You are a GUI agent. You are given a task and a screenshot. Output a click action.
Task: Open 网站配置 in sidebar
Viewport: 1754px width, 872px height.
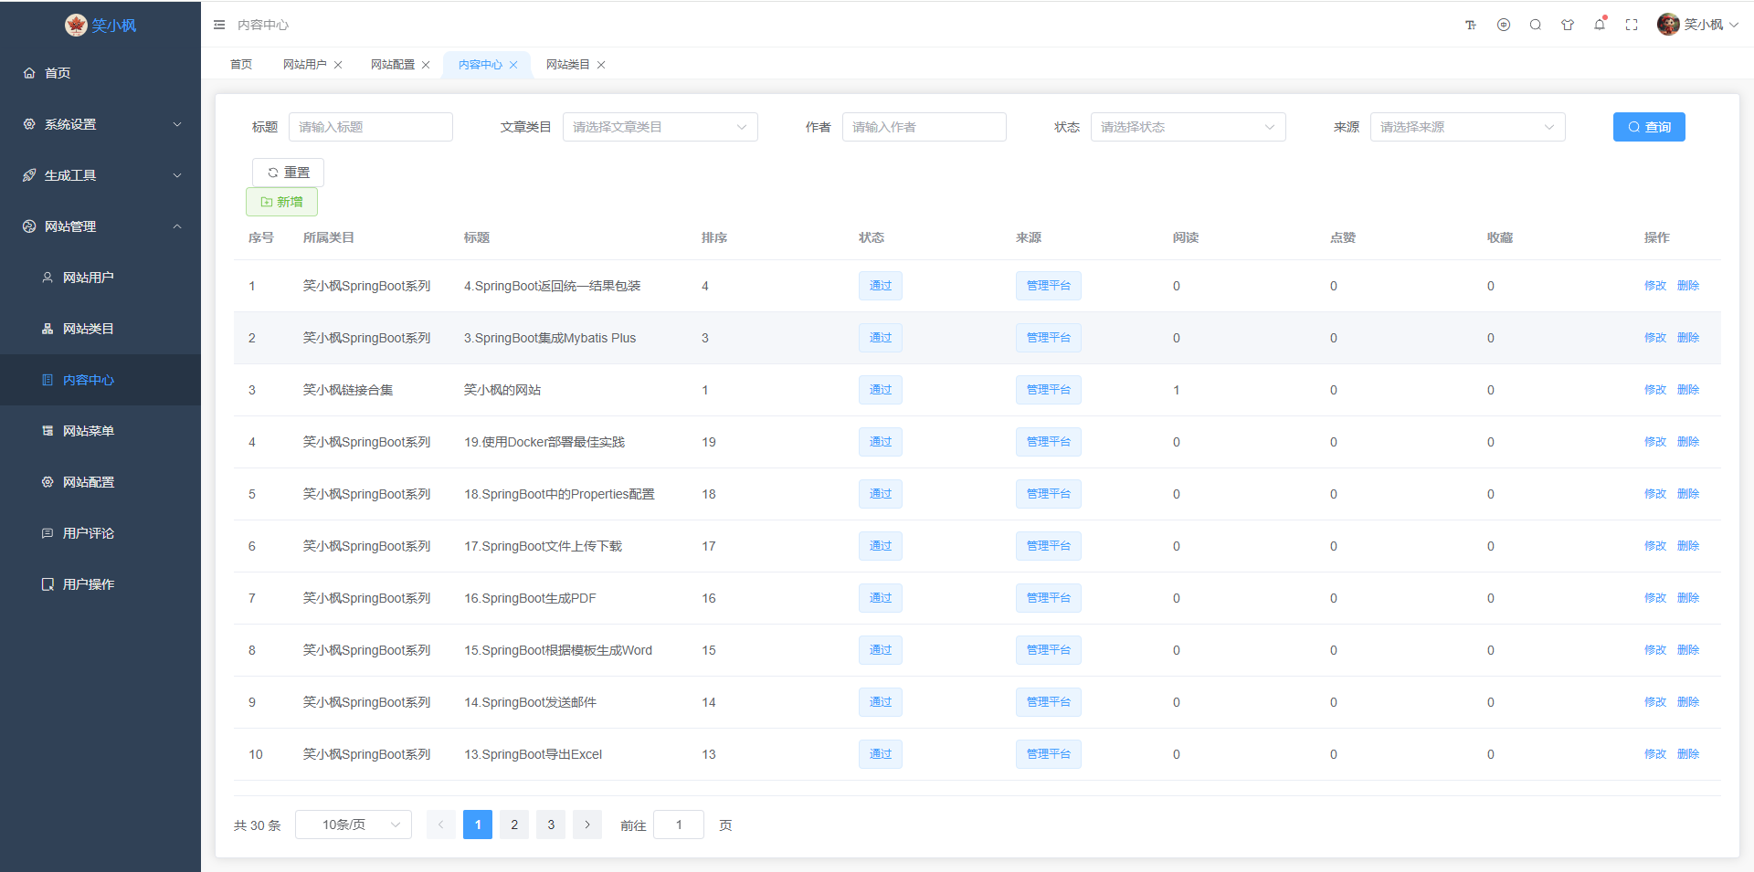pos(100,482)
